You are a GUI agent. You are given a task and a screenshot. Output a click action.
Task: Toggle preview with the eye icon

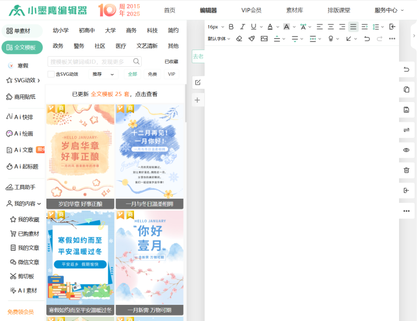click(406, 150)
